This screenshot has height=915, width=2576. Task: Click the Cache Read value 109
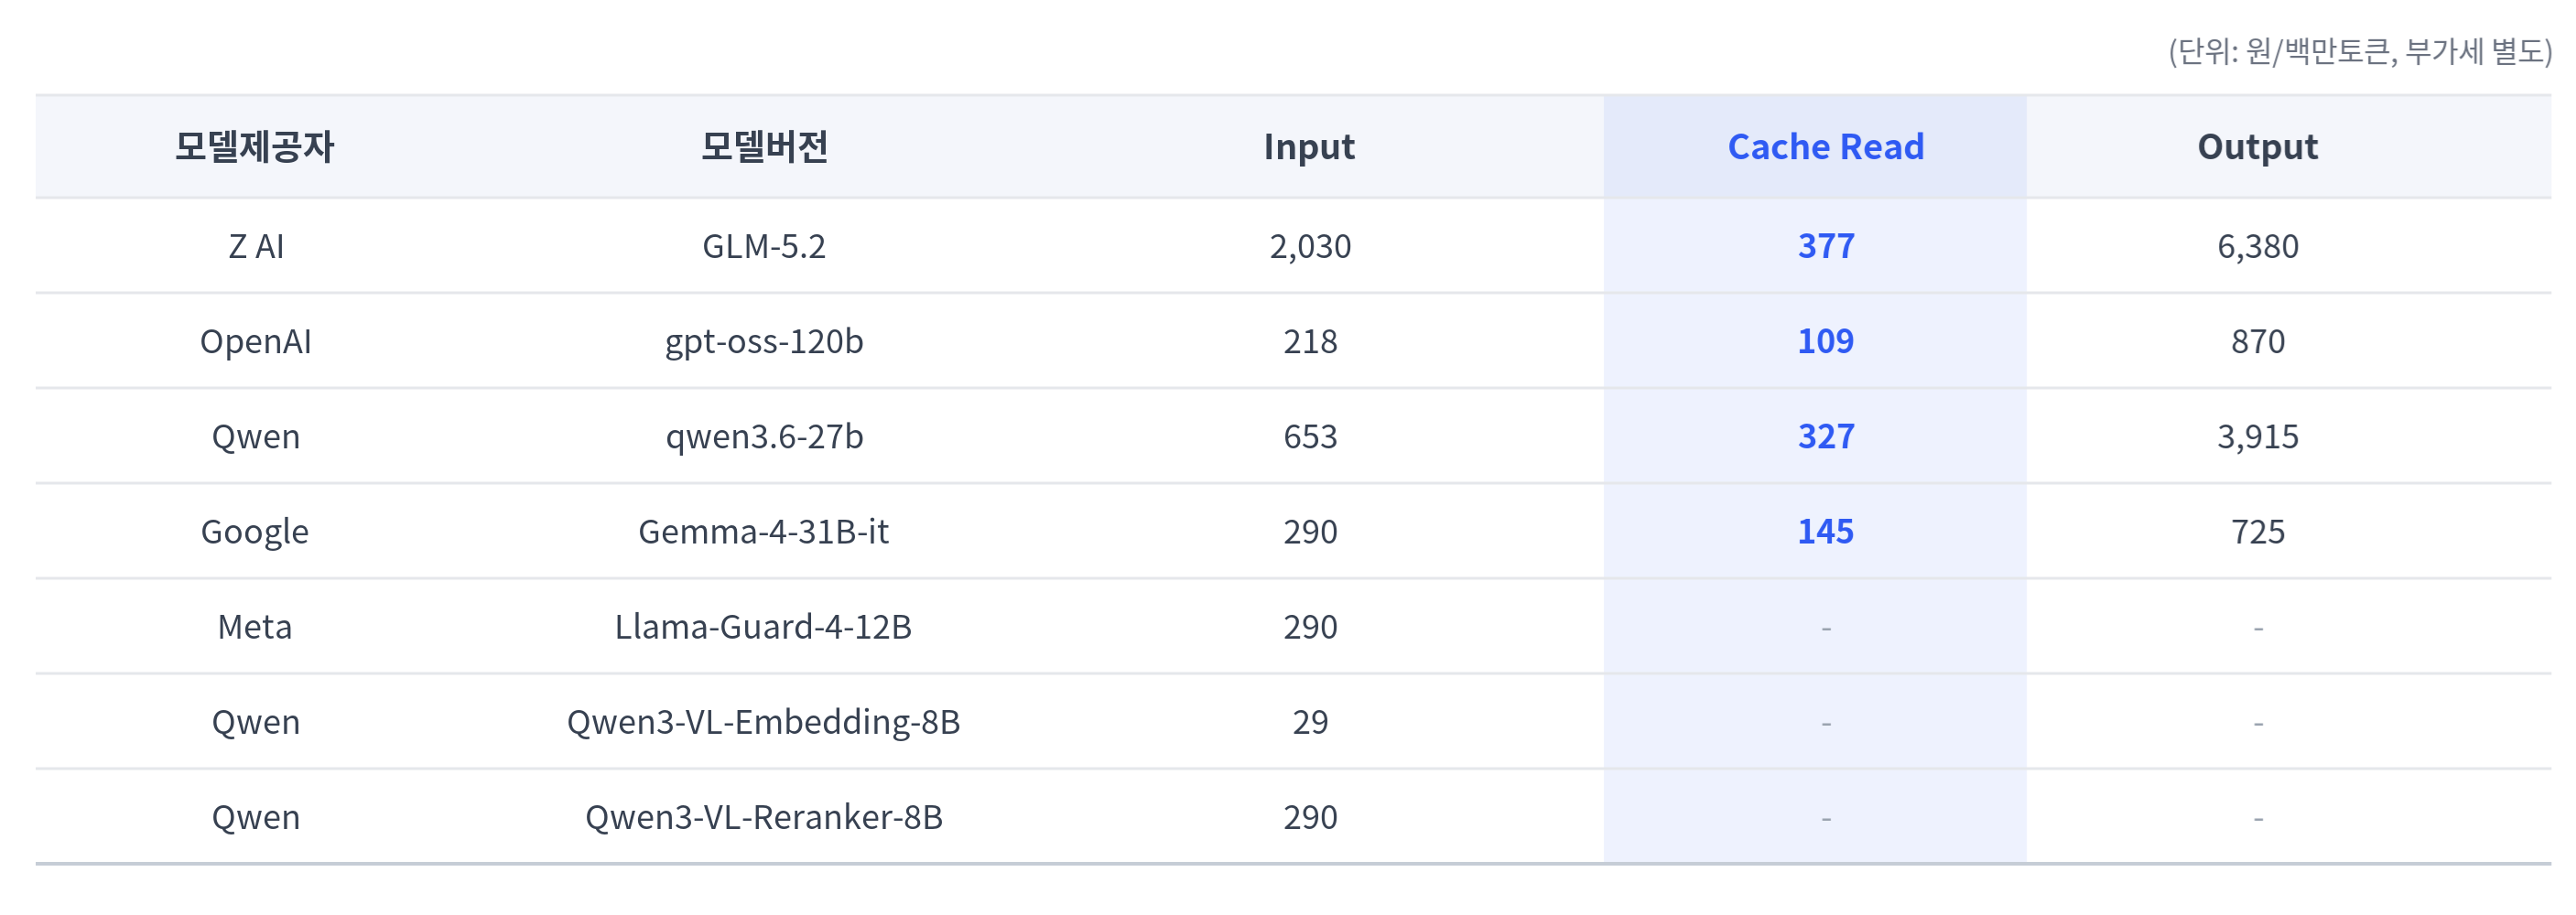1825,341
